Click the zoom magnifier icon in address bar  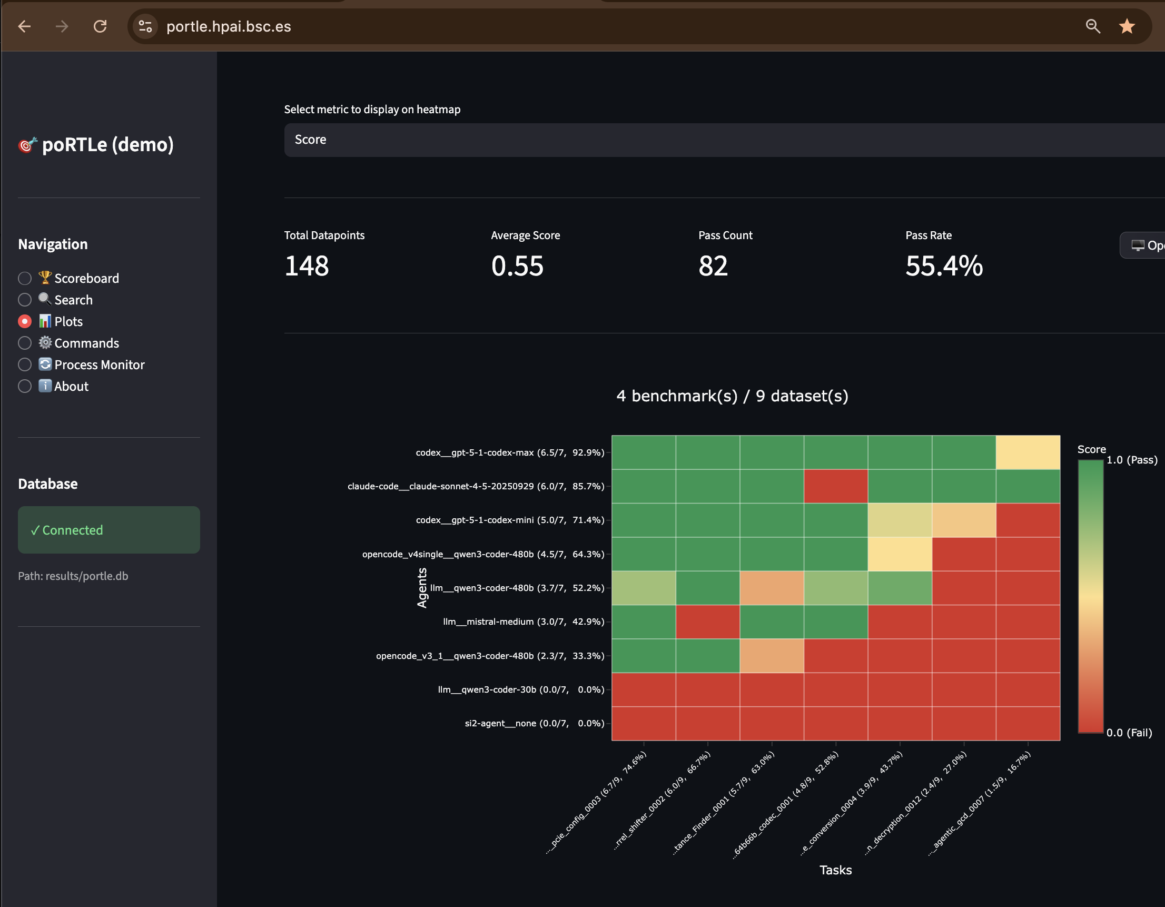point(1092,26)
